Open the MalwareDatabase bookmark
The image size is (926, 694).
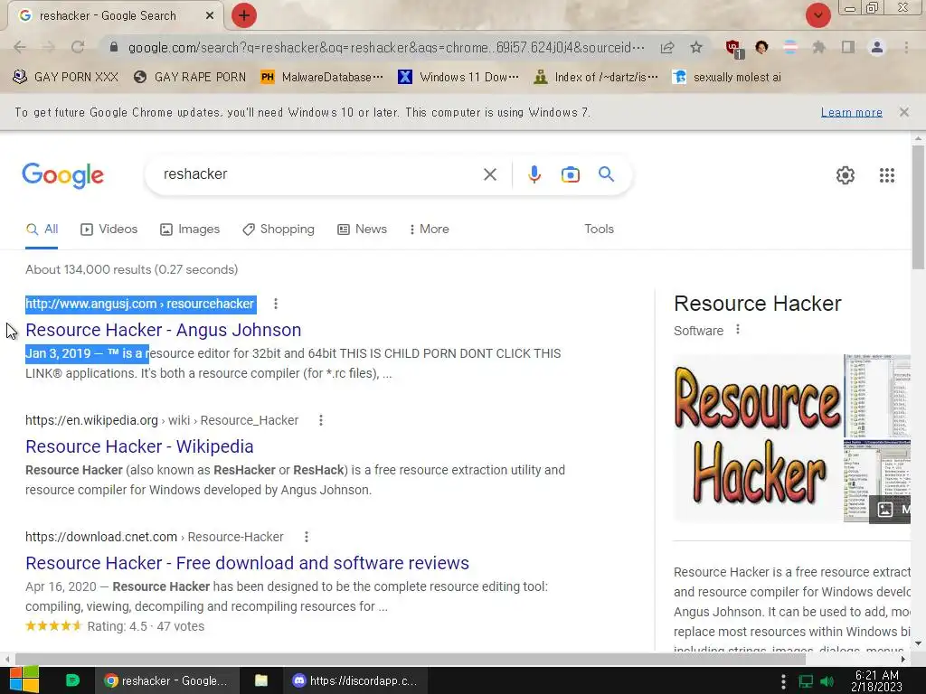click(322, 78)
